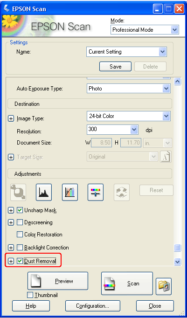The image size is (187, 318).
Task: Open the Mode dropdown
Action: coord(145,30)
